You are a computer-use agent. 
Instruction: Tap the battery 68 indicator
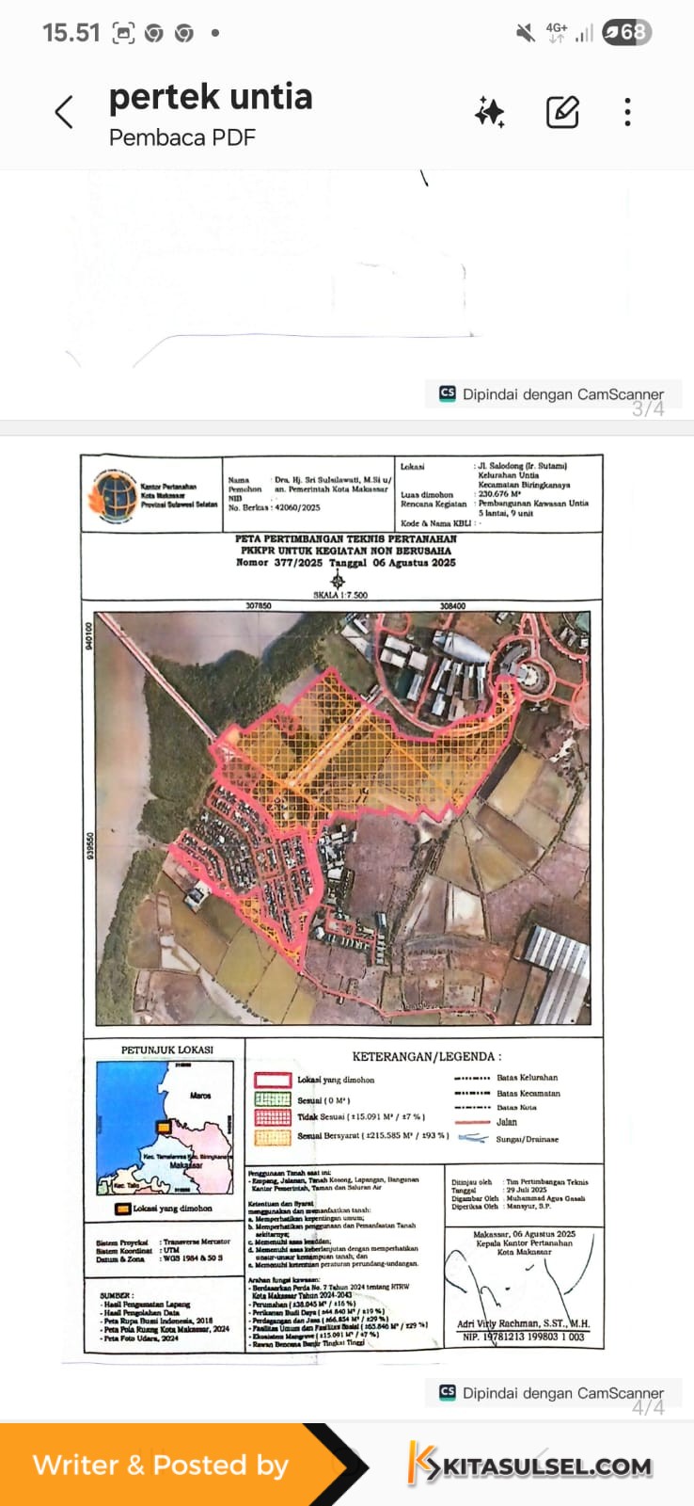click(626, 32)
